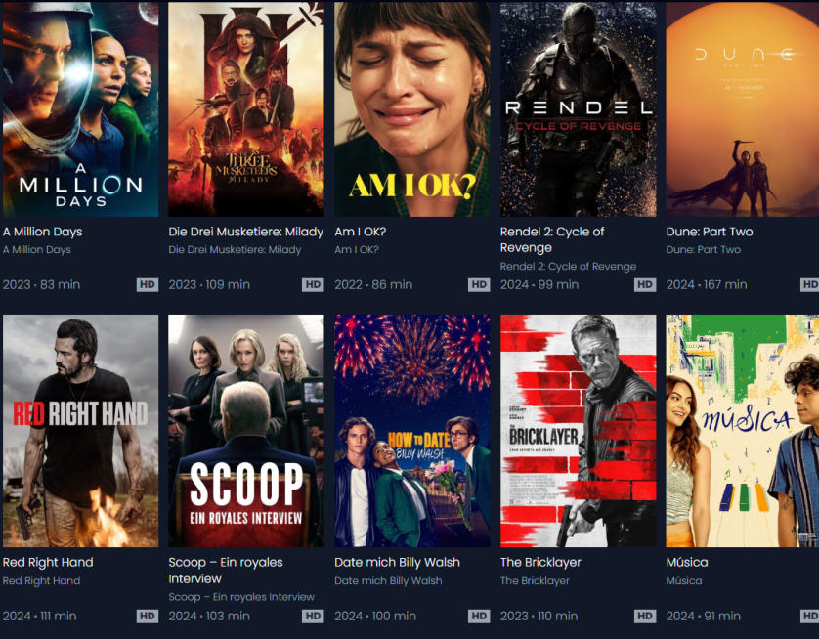The width and height of the screenshot is (819, 639).
Task: Open the A Million Days poster
Action: [80, 108]
